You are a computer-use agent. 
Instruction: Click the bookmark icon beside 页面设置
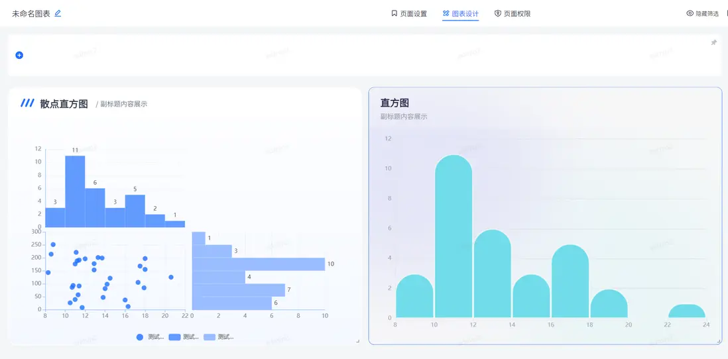[394, 13]
